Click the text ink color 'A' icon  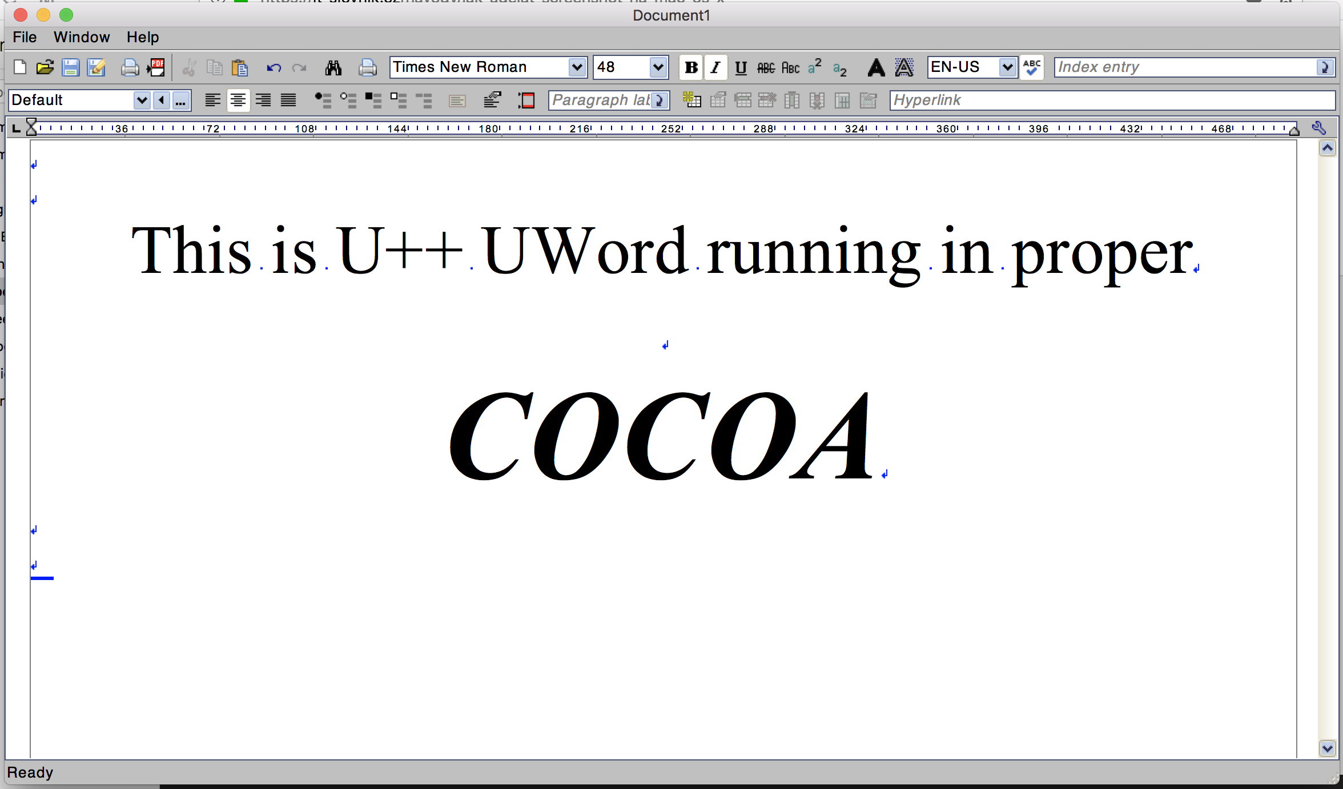876,67
